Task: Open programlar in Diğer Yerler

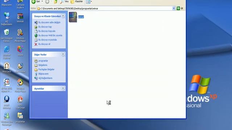Action: (43, 61)
